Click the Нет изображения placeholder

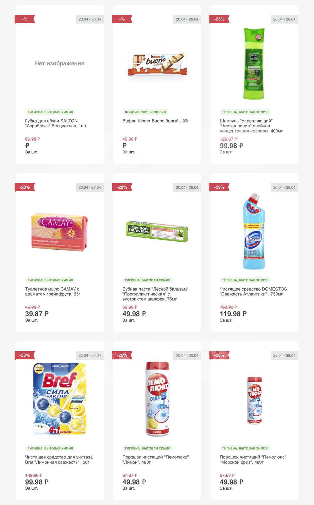[59, 64]
